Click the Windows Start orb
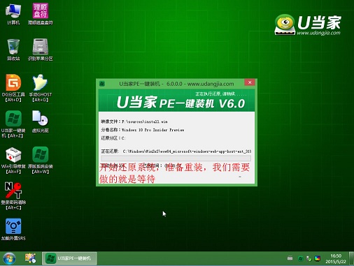The width and height of the screenshot is (354, 266). [9, 258]
